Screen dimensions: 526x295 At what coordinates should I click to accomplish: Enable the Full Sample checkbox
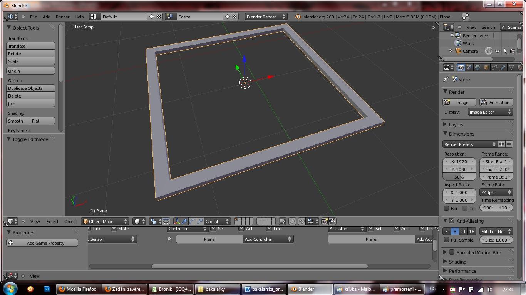click(446, 240)
